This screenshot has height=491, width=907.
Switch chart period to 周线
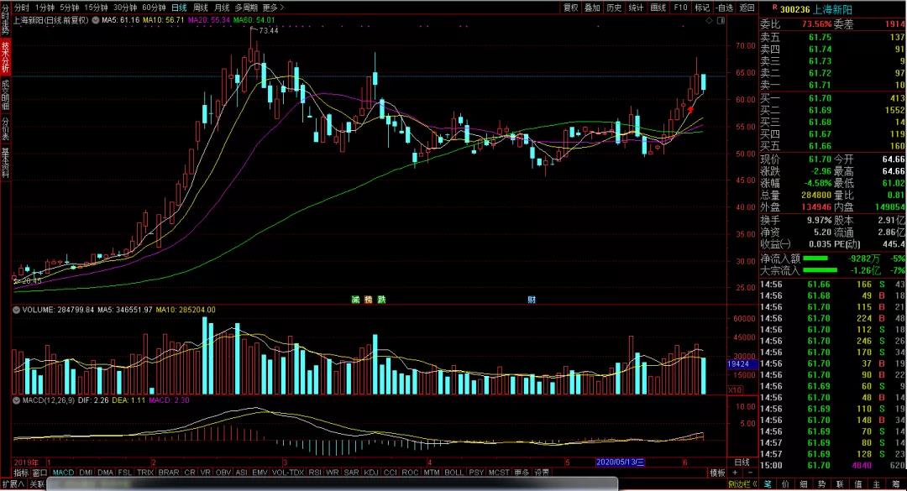pos(200,8)
